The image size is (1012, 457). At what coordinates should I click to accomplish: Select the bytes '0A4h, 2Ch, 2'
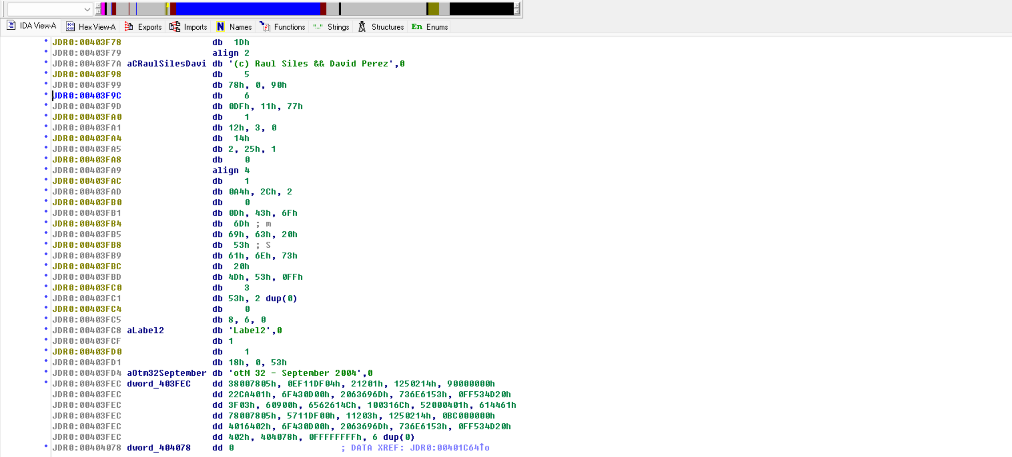(x=260, y=192)
